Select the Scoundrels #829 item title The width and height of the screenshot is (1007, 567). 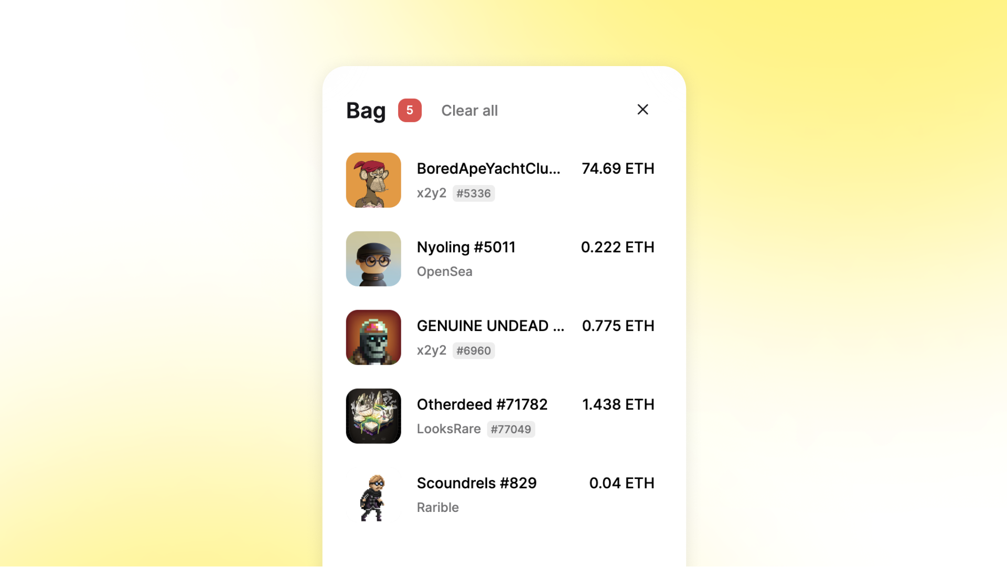(x=477, y=483)
